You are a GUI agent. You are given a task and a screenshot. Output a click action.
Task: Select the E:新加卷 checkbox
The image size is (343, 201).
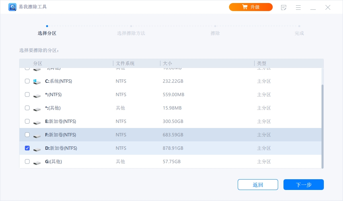[x=27, y=121]
